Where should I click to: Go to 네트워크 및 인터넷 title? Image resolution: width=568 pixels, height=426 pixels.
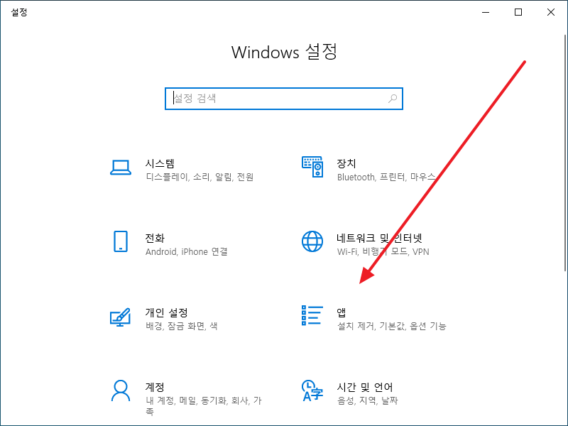pyautogui.click(x=379, y=238)
